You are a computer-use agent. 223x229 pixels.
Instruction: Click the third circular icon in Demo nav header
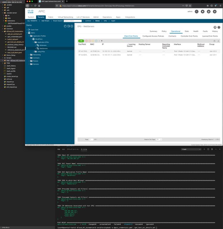72,26
